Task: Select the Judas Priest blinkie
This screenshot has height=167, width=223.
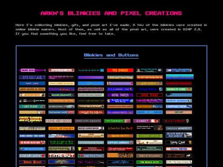Action: (32, 162)
